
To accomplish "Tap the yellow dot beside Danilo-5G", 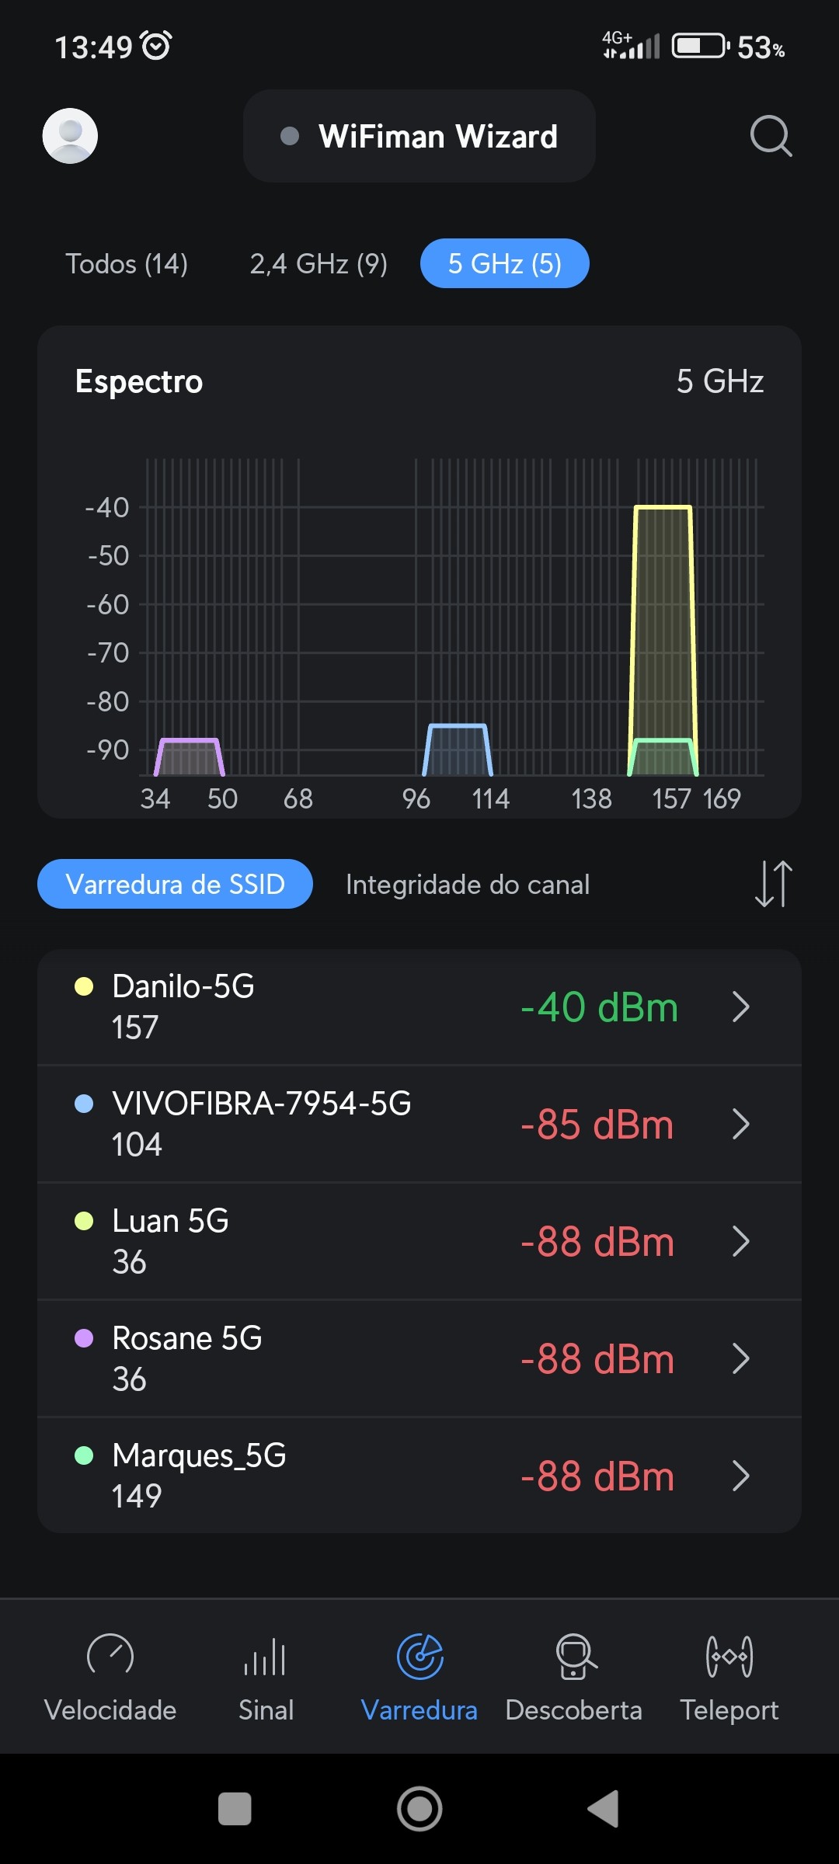I will point(84,986).
